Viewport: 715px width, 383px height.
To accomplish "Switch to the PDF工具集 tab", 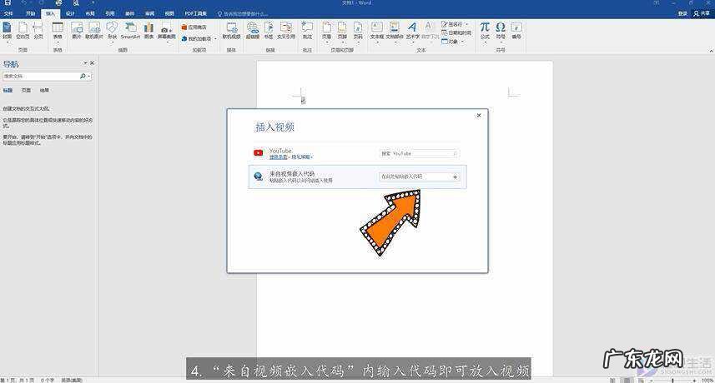I will [195, 13].
